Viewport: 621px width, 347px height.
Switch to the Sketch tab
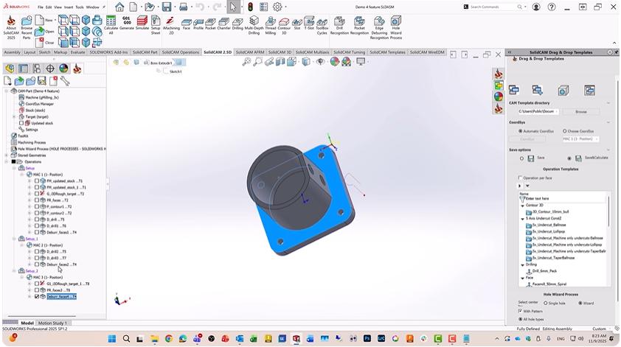45,52
